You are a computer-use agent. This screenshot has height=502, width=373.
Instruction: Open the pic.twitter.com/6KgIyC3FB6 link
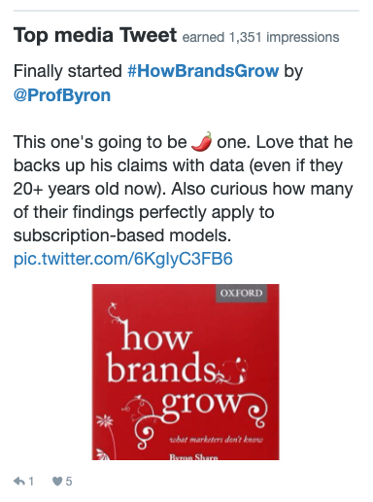123,259
